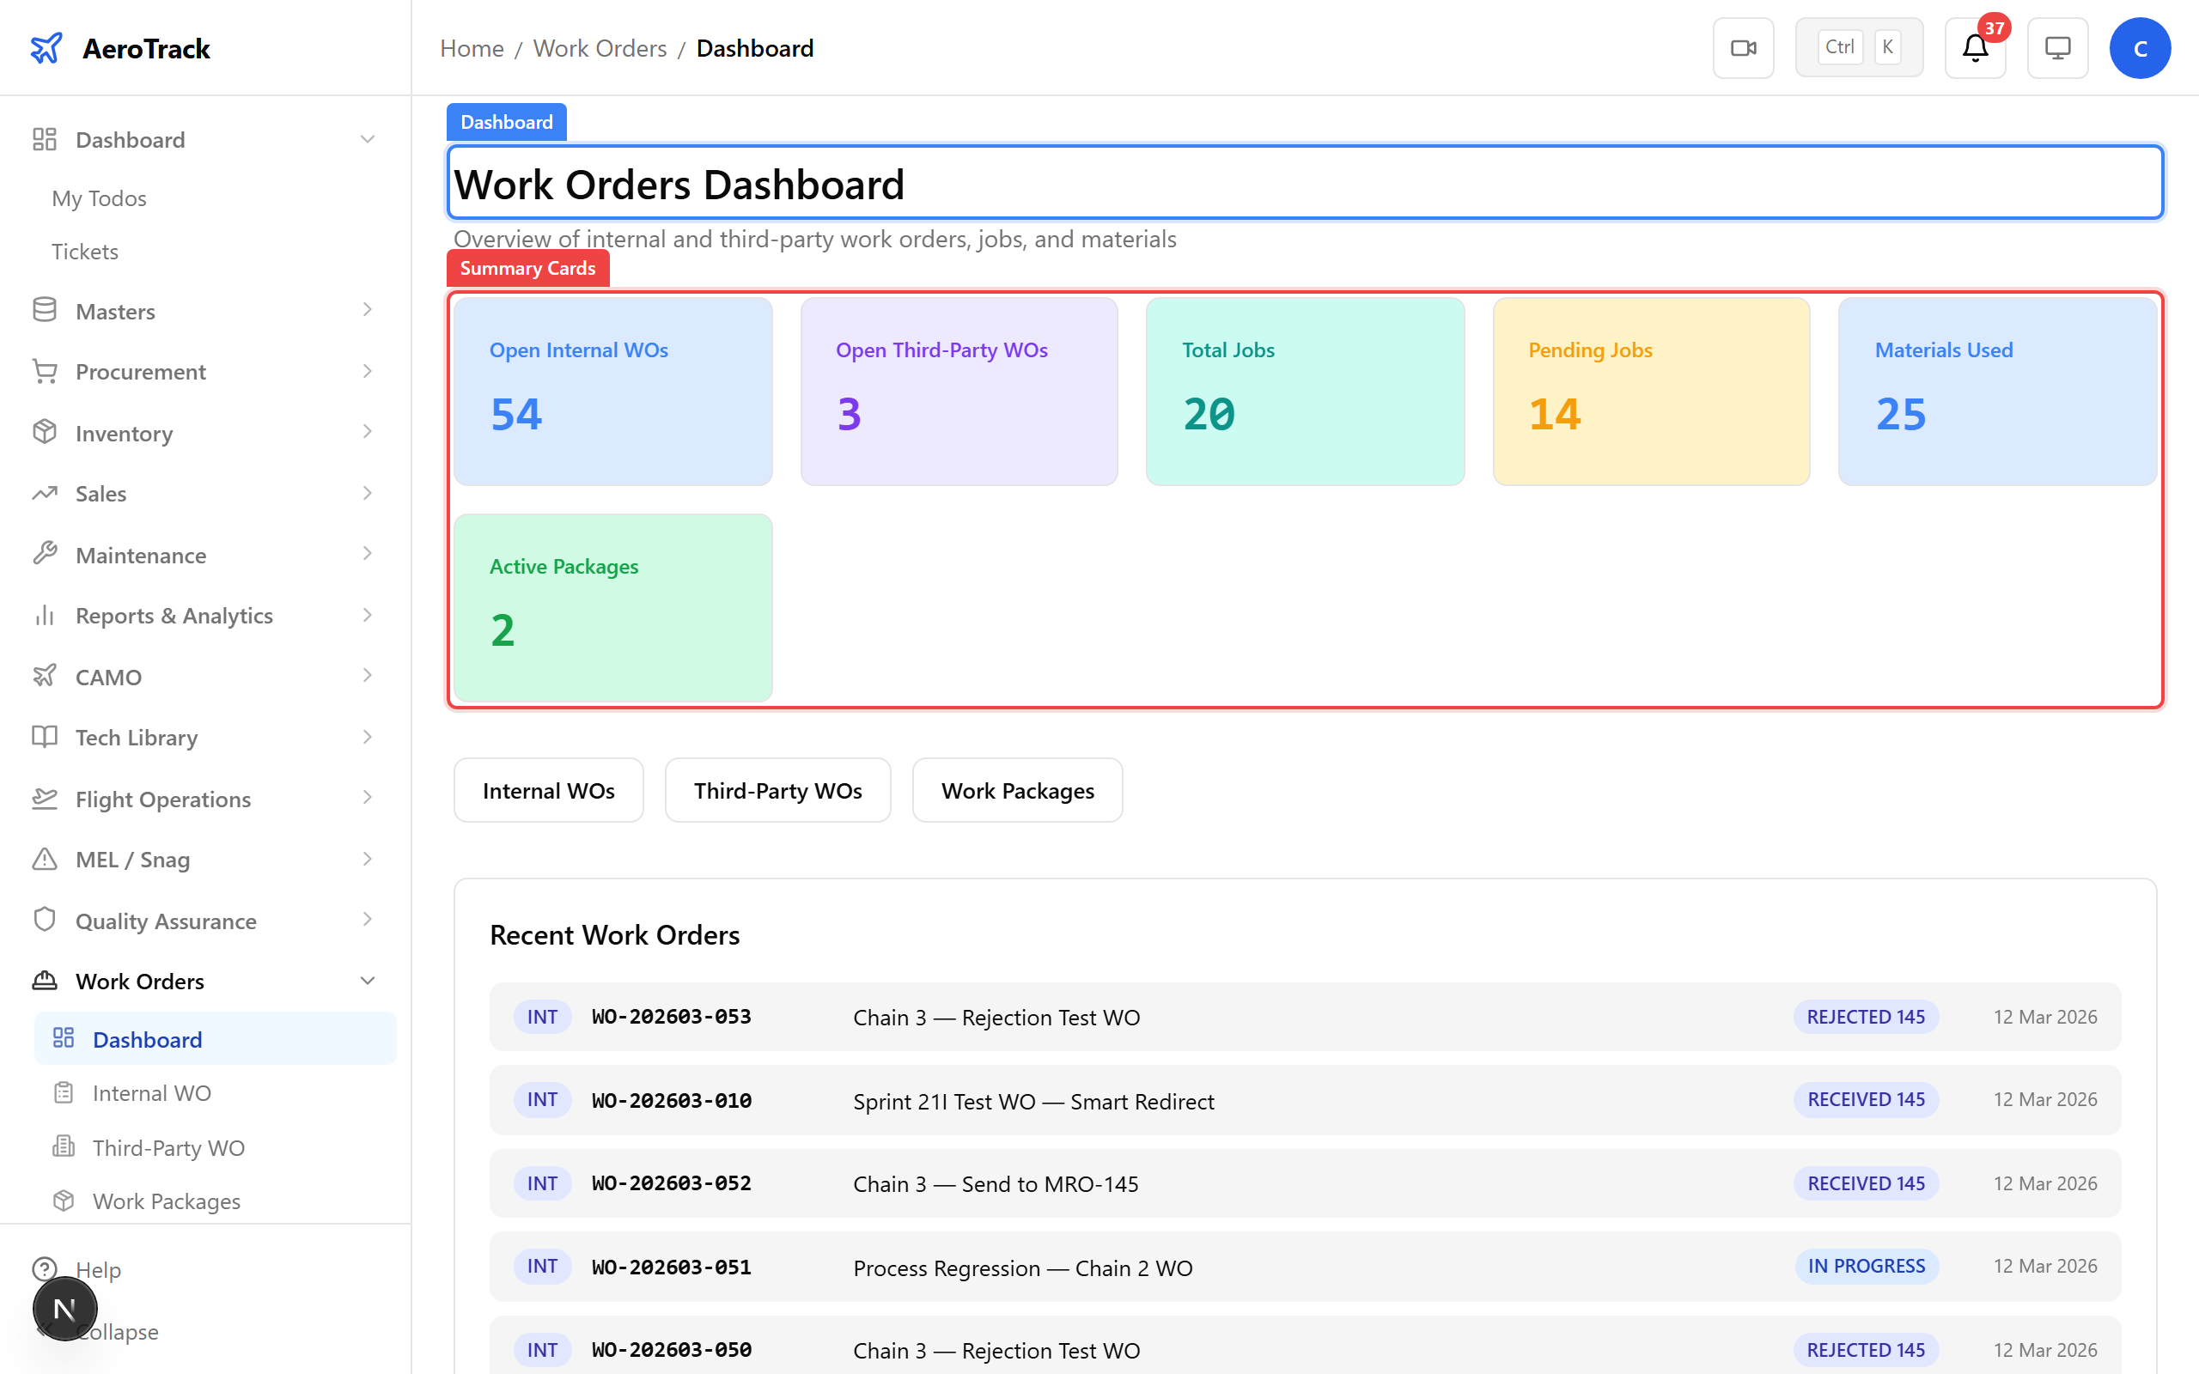Image resolution: width=2199 pixels, height=1374 pixels.
Task: Switch to the Third-Party WOs tab
Action: [x=777, y=790]
